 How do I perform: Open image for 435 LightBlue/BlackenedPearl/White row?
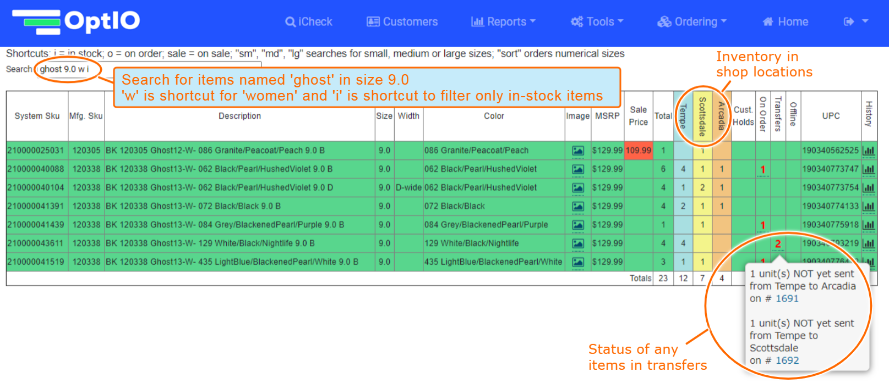(578, 262)
